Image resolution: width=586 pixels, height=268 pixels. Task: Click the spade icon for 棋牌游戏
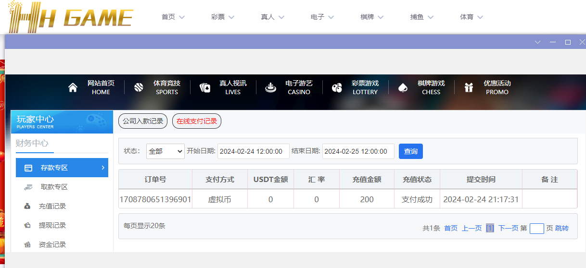click(x=403, y=87)
